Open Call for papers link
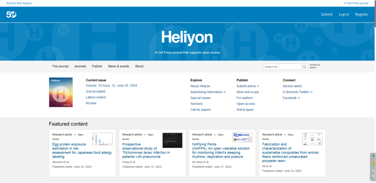This screenshot has height=183, width=376. (x=201, y=110)
